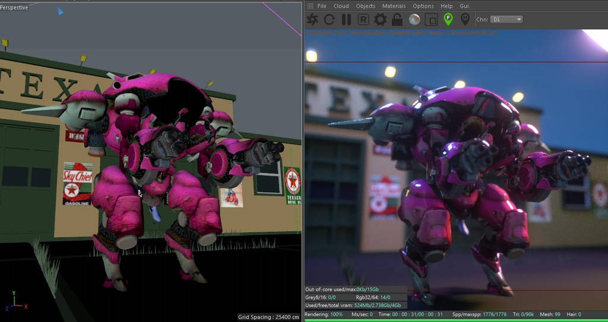The image size is (608, 322).
Task: Click the render region square icon
Action: 431,20
